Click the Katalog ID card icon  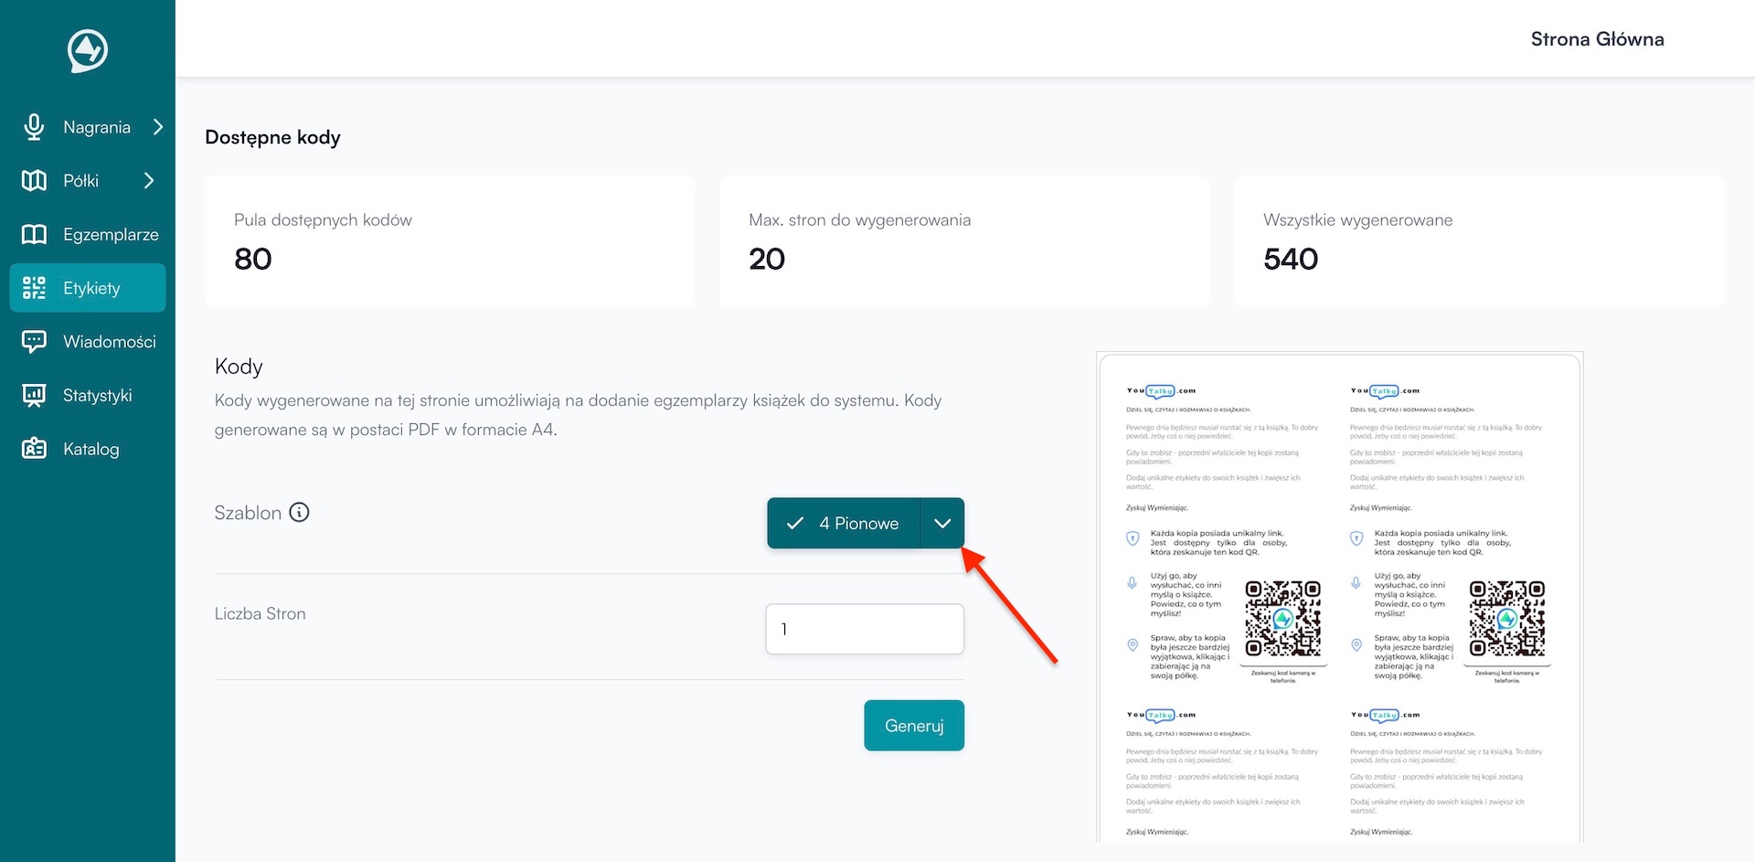(34, 449)
